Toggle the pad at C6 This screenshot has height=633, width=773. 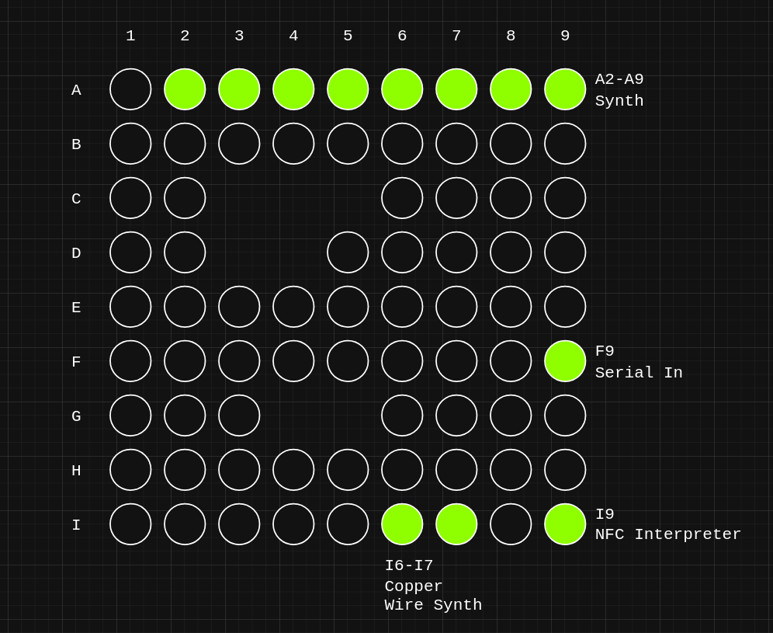coord(402,198)
